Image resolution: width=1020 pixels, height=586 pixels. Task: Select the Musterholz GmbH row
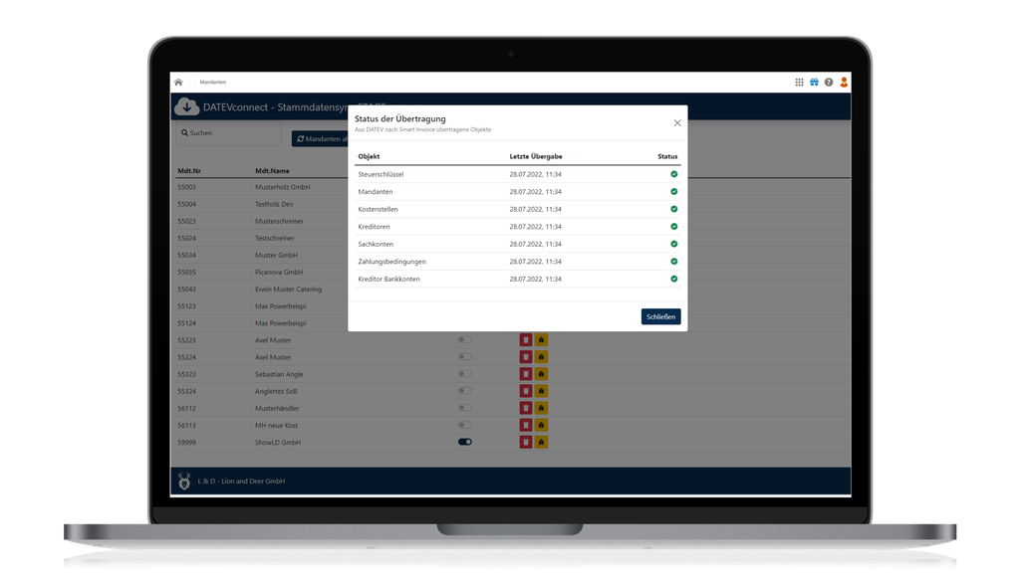click(x=260, y=187)
